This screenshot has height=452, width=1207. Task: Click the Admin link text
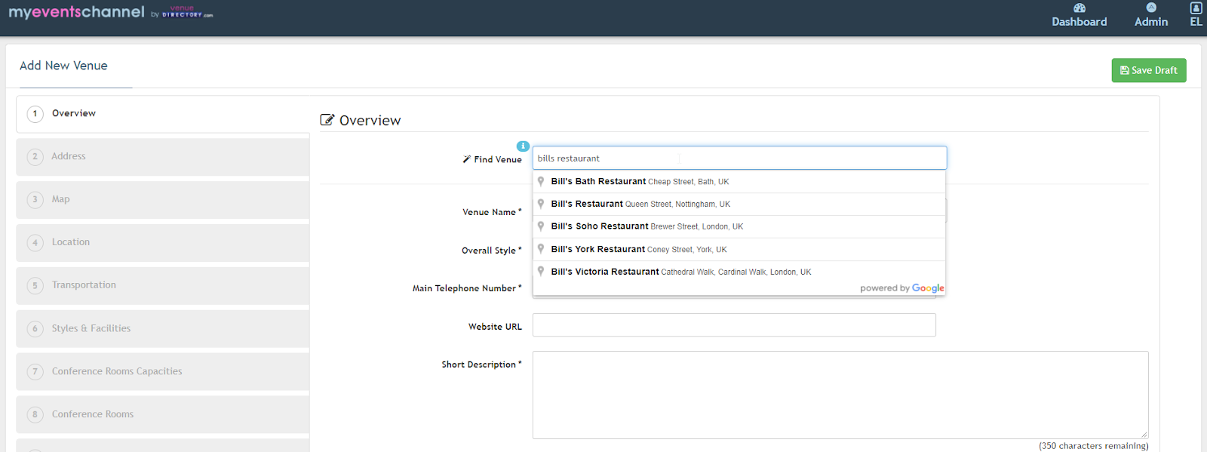[1151, 22]
